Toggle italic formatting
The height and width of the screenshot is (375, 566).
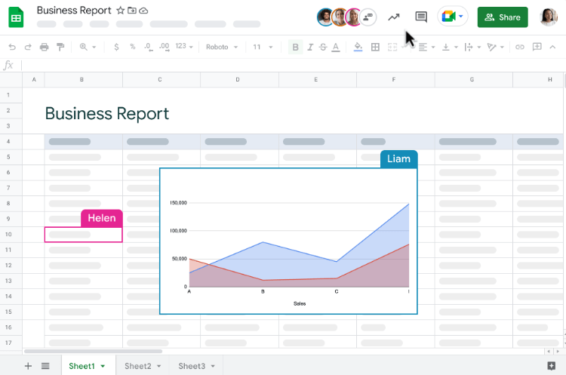point(310,47)
